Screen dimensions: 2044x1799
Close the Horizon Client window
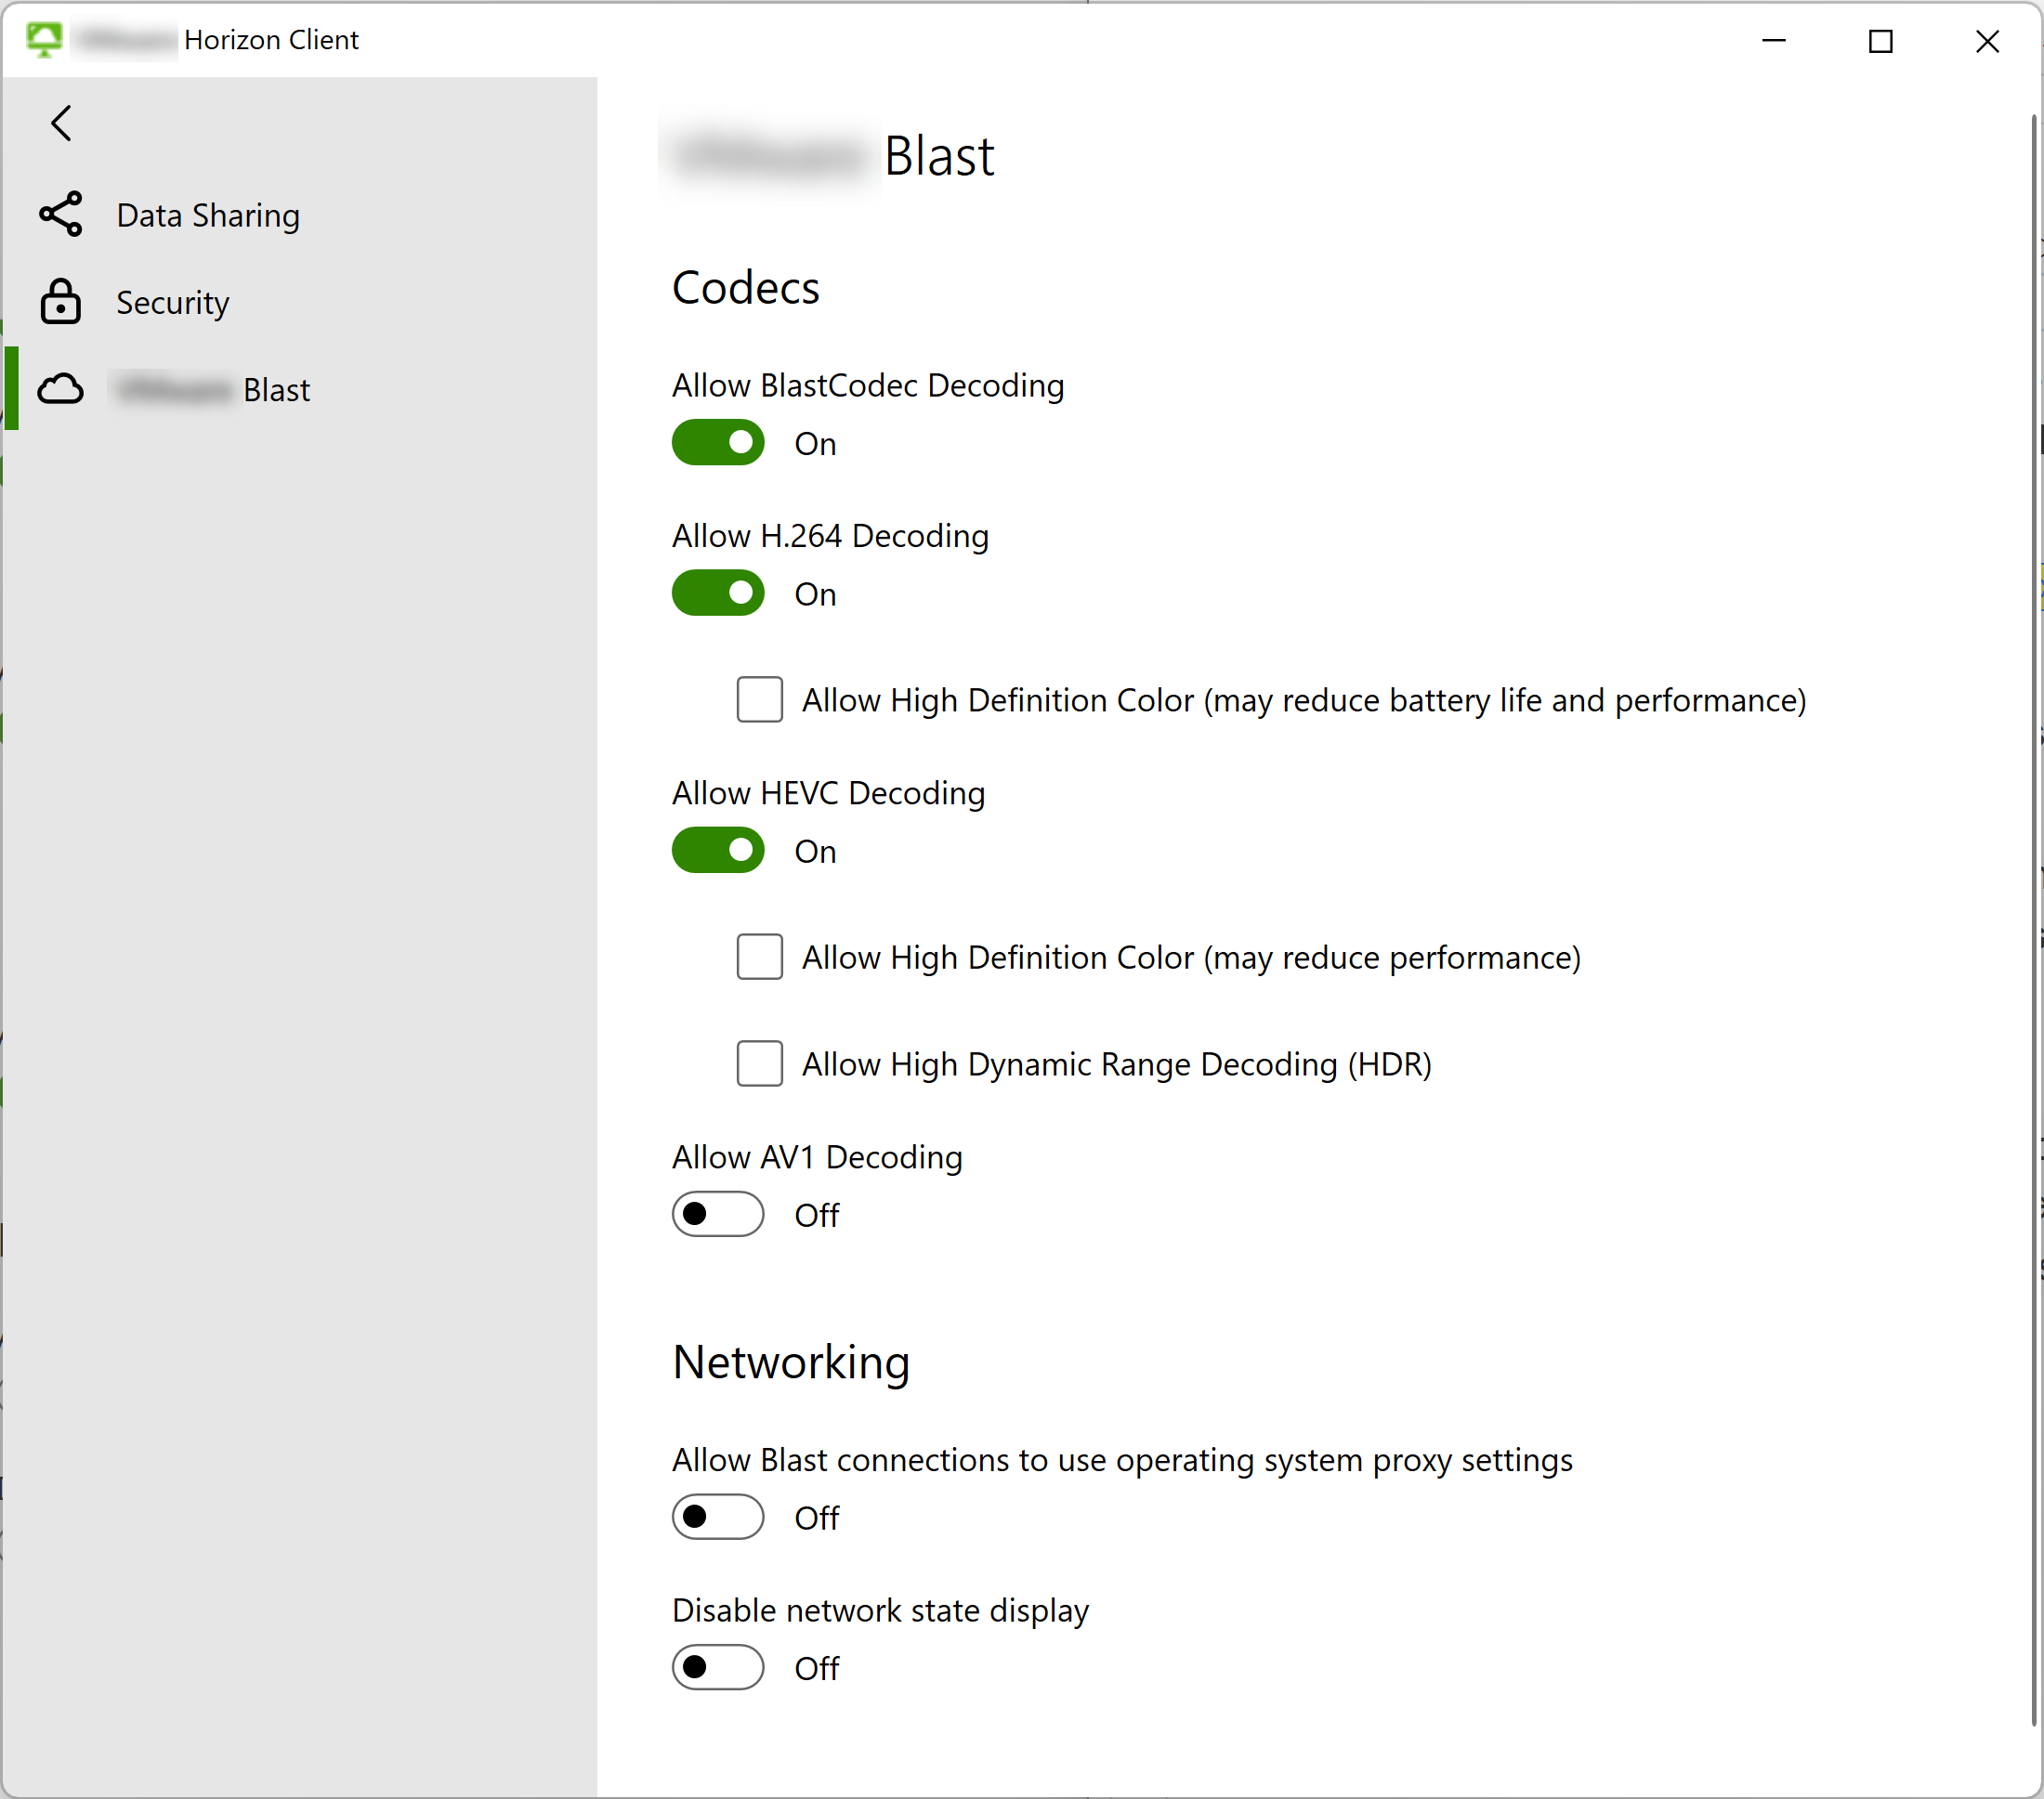tap(1988, 41)
